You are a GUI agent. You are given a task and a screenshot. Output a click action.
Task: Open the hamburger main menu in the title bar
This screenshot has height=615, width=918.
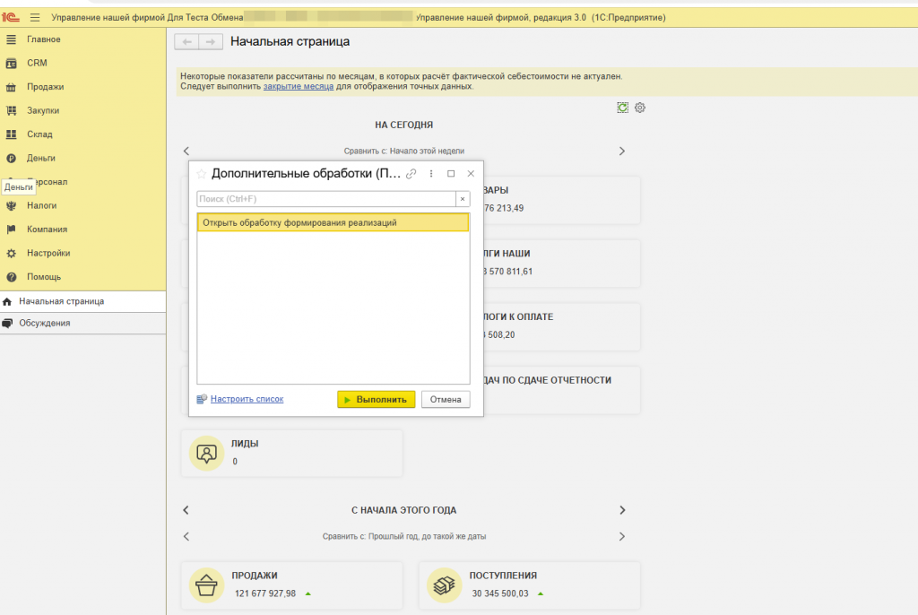pyautogui.click(x=35, y=18)
